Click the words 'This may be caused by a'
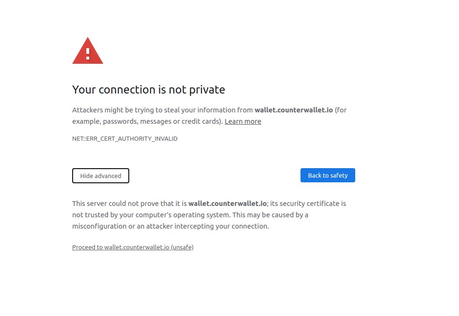The height and width of the screenshot is (316, 459). point(270,215)
